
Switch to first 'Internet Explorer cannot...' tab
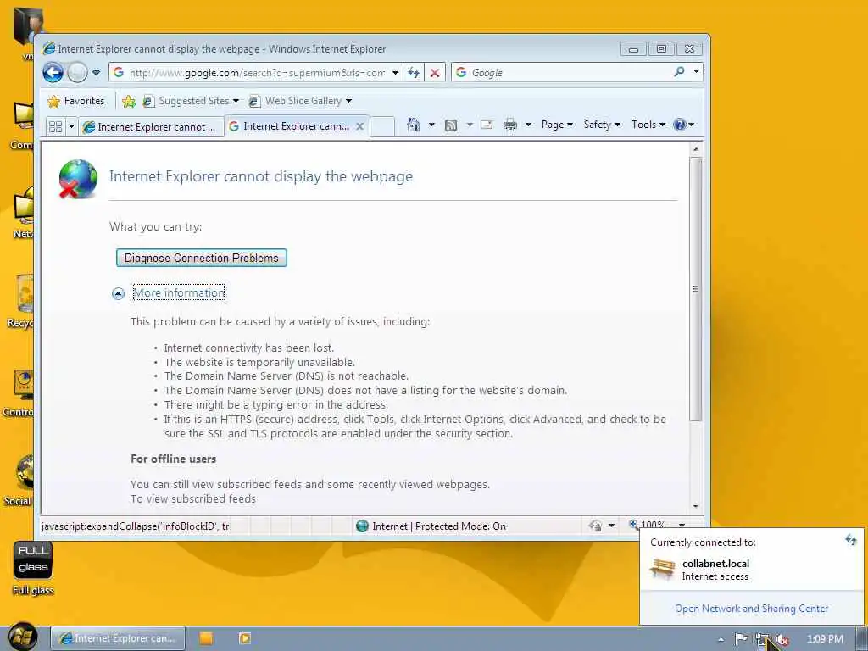tap(151, 127)
